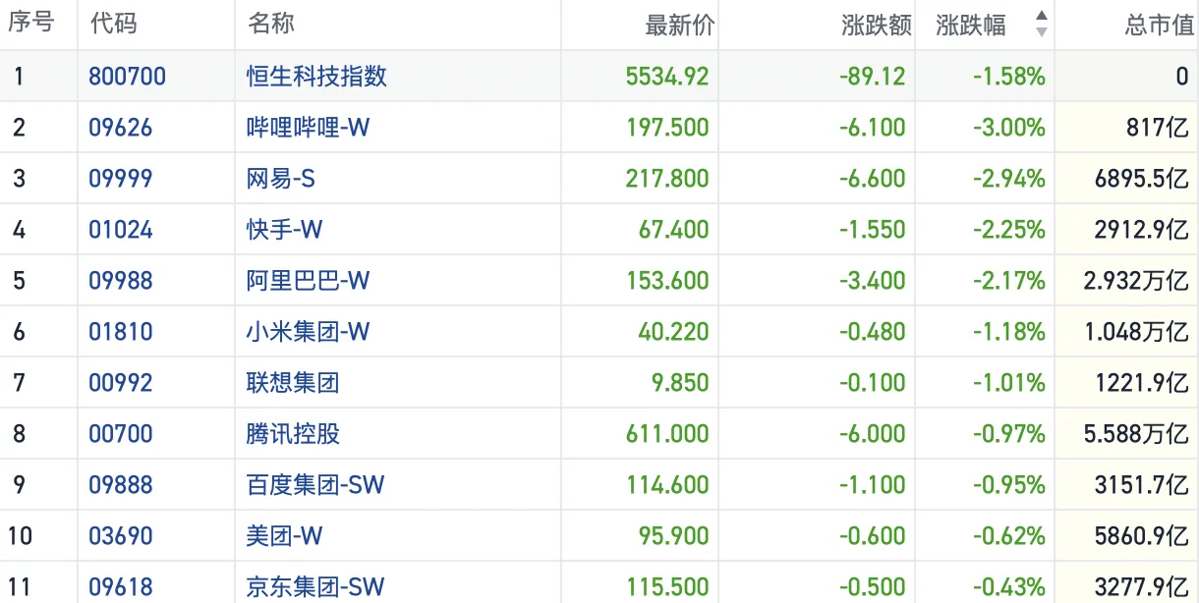Select the 联想集团 stock name
The image size is (1199, 603).
[293, 383]
